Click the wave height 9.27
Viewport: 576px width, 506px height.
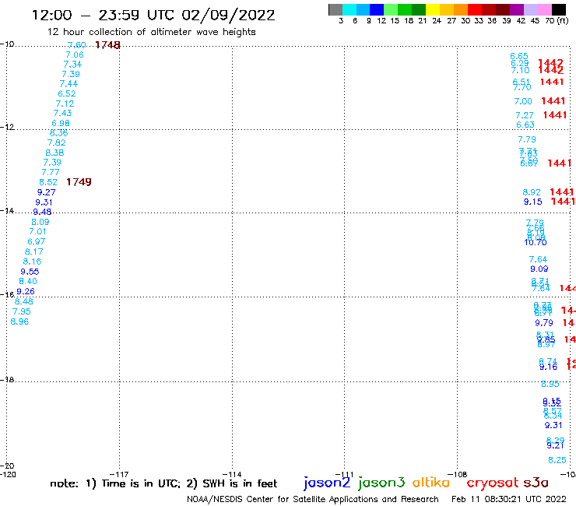point(46,192)
